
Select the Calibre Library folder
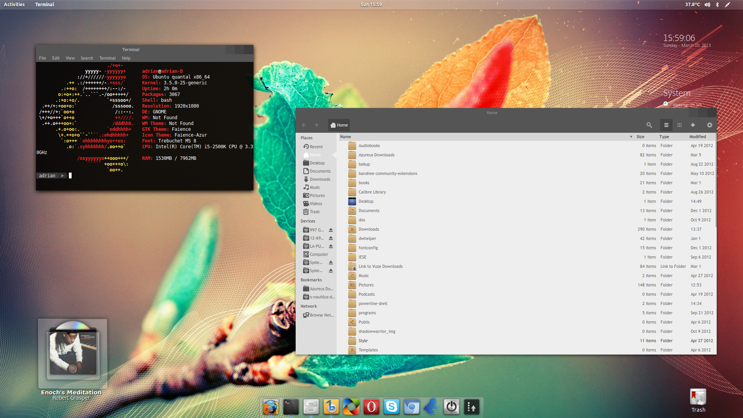pos(372,192)
